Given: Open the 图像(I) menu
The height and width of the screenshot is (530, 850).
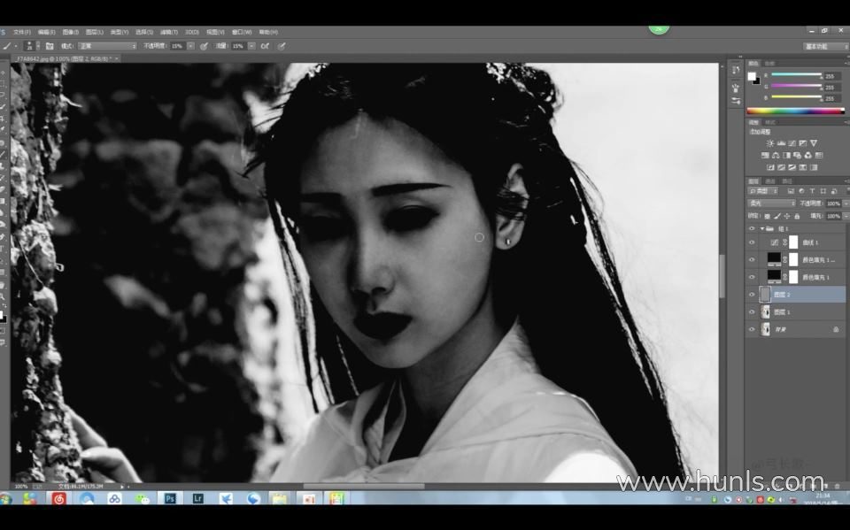Looking at the screenshot, I should tap(71, 33).
